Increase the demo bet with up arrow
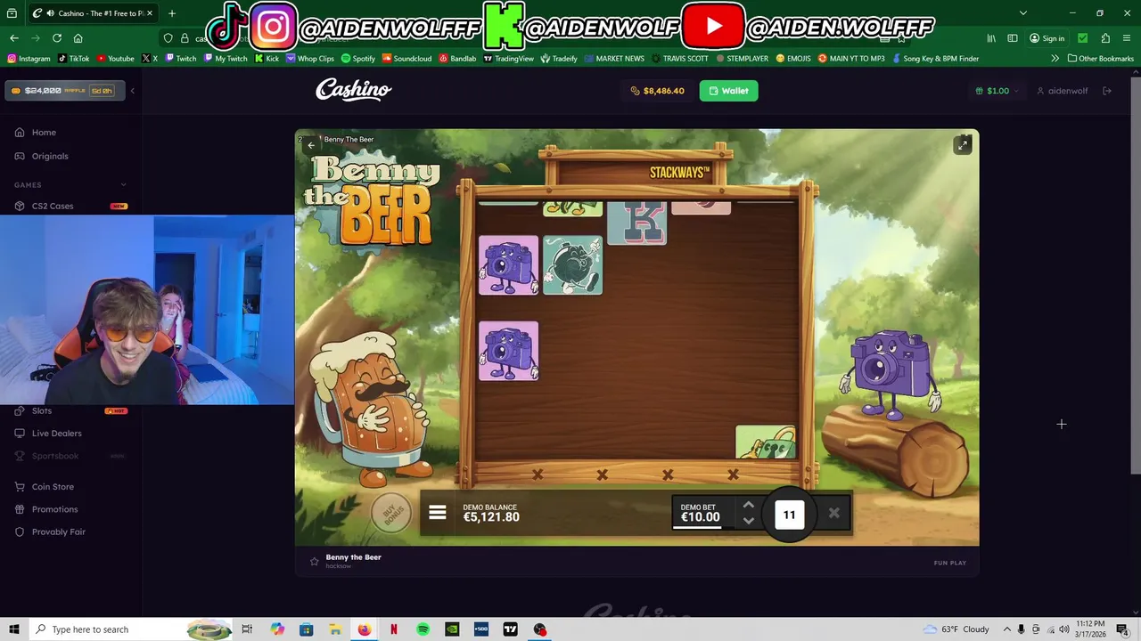1141x641 pixels. tap(749, 505)
